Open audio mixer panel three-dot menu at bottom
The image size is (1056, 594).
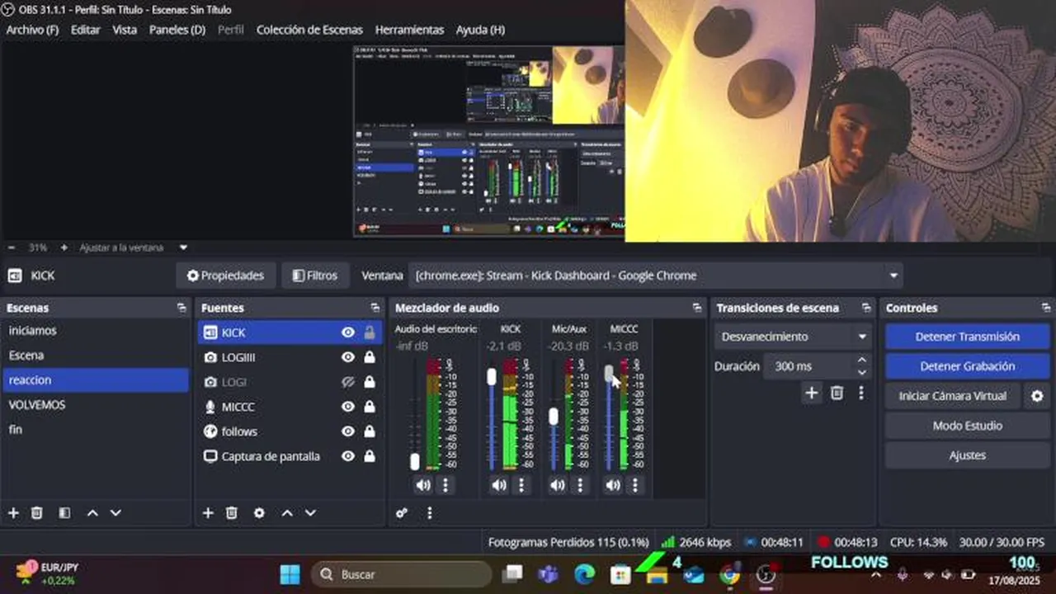pyautogui.click(x=429, y=513)
